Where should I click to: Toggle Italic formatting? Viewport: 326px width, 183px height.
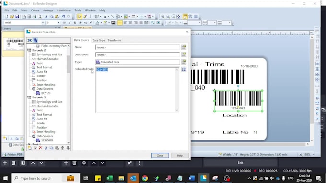tap(70, 22)
